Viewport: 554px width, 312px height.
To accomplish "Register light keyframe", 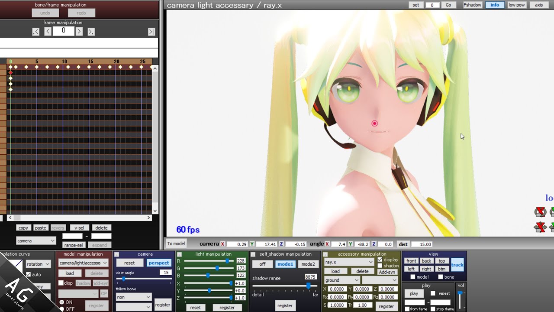I will (227, 308).
